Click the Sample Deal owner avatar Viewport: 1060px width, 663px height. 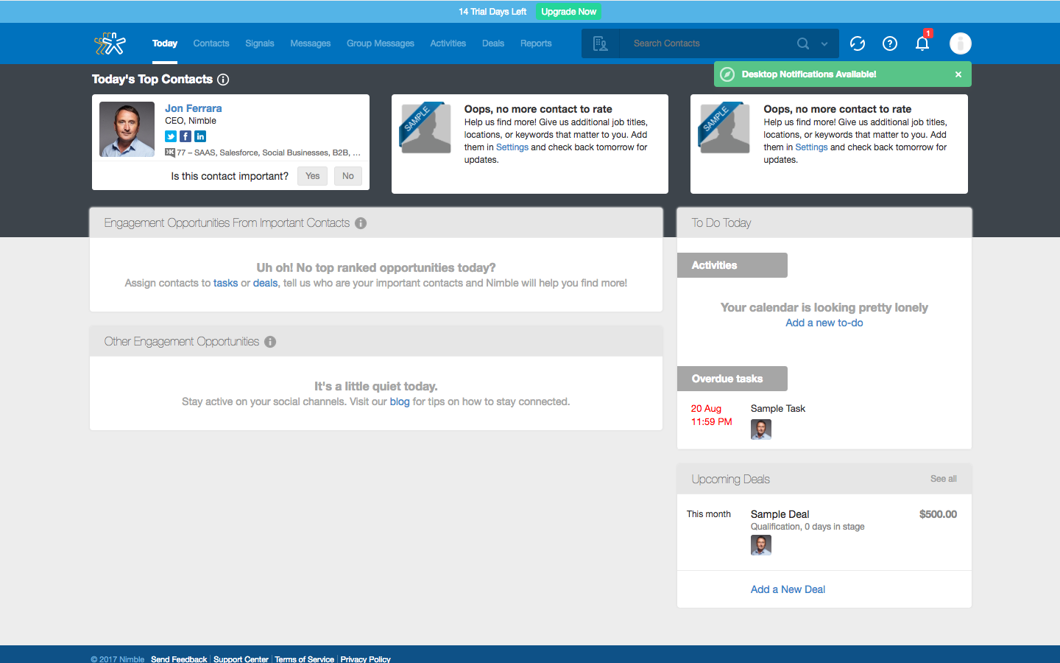pyautogui.click(x=761, y=545)
